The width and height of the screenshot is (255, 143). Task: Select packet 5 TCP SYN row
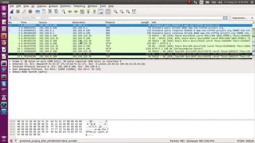coord(130,36)
